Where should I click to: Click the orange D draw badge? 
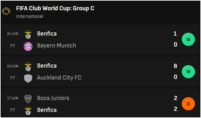[188, 104]
